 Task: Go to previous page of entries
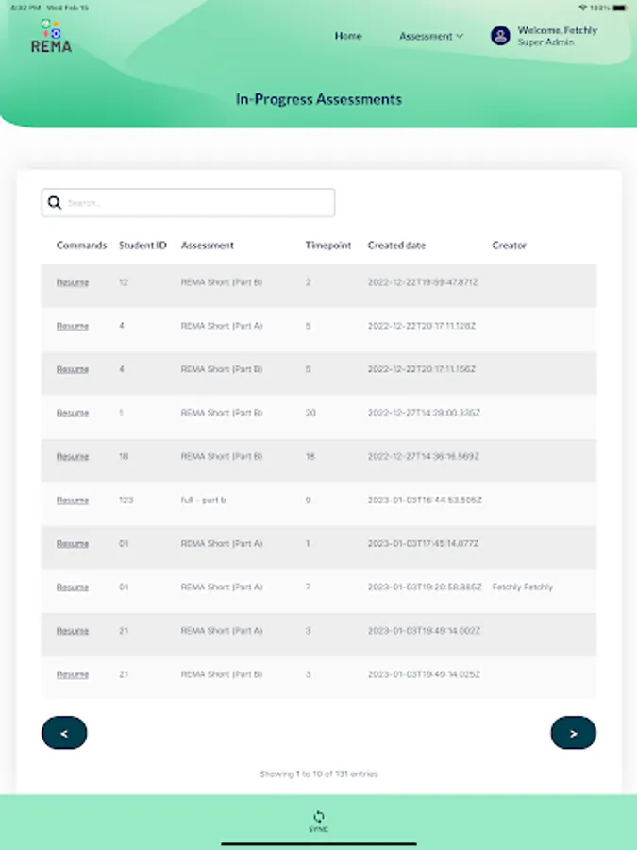(64, 733)
